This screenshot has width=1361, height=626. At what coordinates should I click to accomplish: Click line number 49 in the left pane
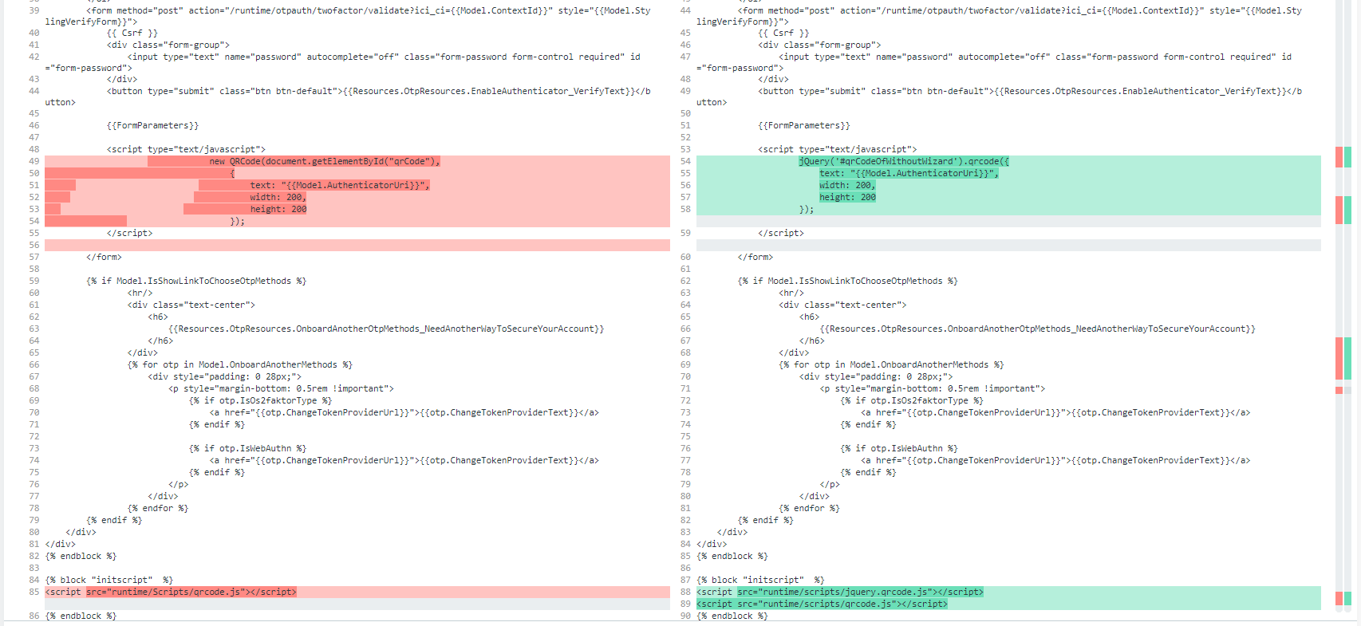click(x=34, y=161)
